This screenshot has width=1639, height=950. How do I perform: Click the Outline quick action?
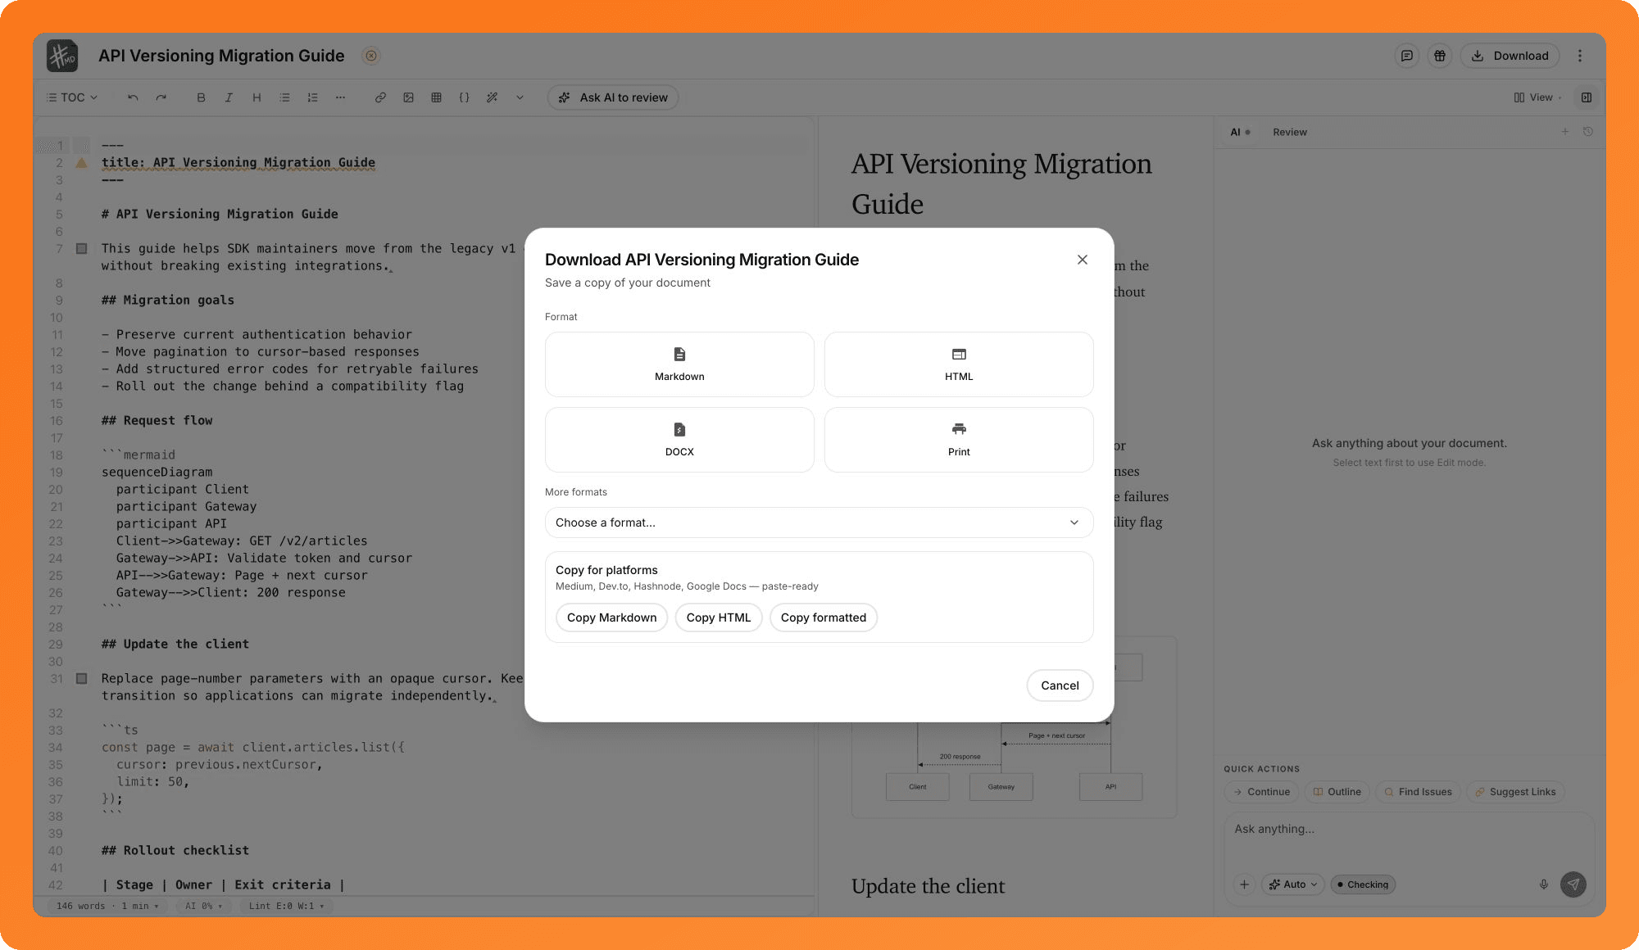[1337, 792]
